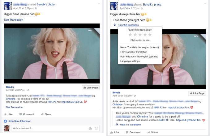This screenshot has width=210, height=136.
Task: Open Linda Stav Johanssen's profile link
Action: 19,121
